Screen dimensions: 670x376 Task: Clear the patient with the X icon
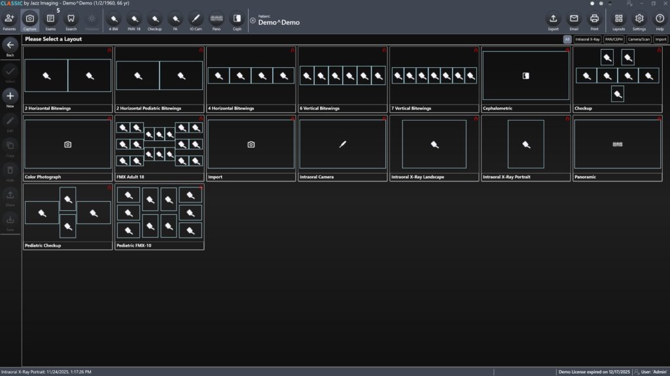[x=253, y=20]
